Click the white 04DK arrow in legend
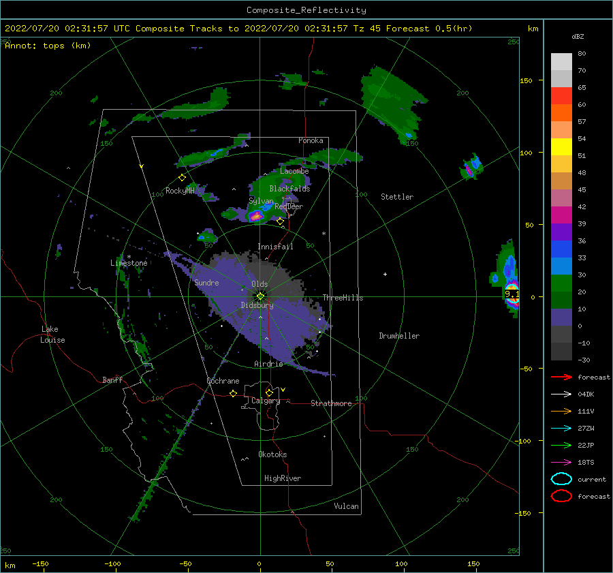Screen dimensions: 613x573 pyautogui.click(x=561, y=394)
